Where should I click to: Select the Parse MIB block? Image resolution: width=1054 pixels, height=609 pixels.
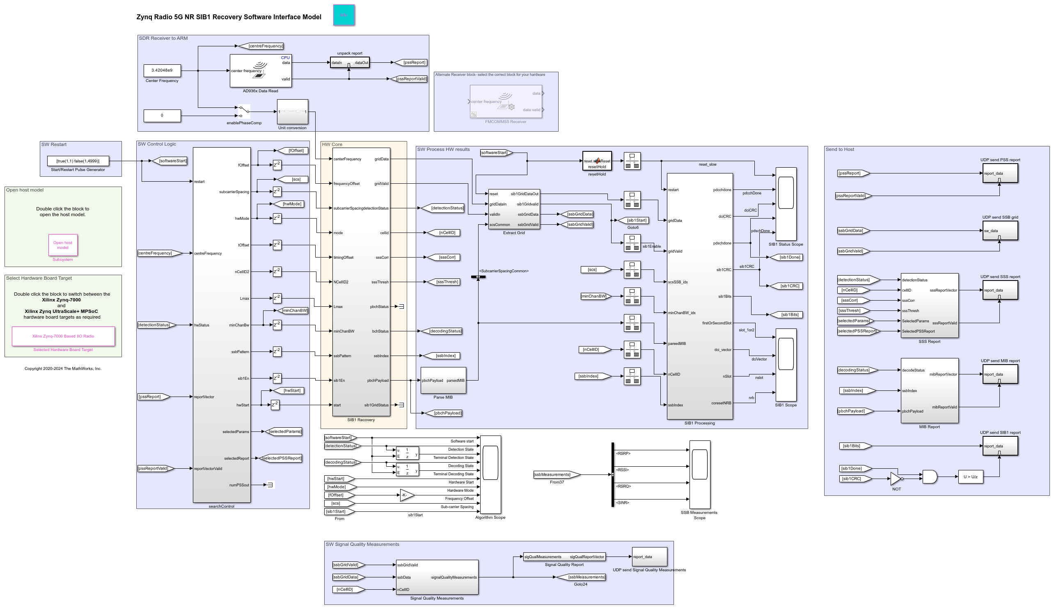(443, 380)
